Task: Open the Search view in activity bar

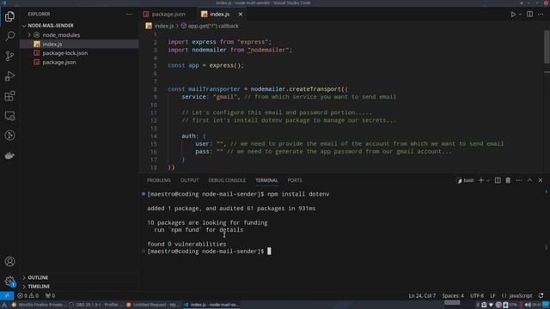Action: click(x=9, y=36)
